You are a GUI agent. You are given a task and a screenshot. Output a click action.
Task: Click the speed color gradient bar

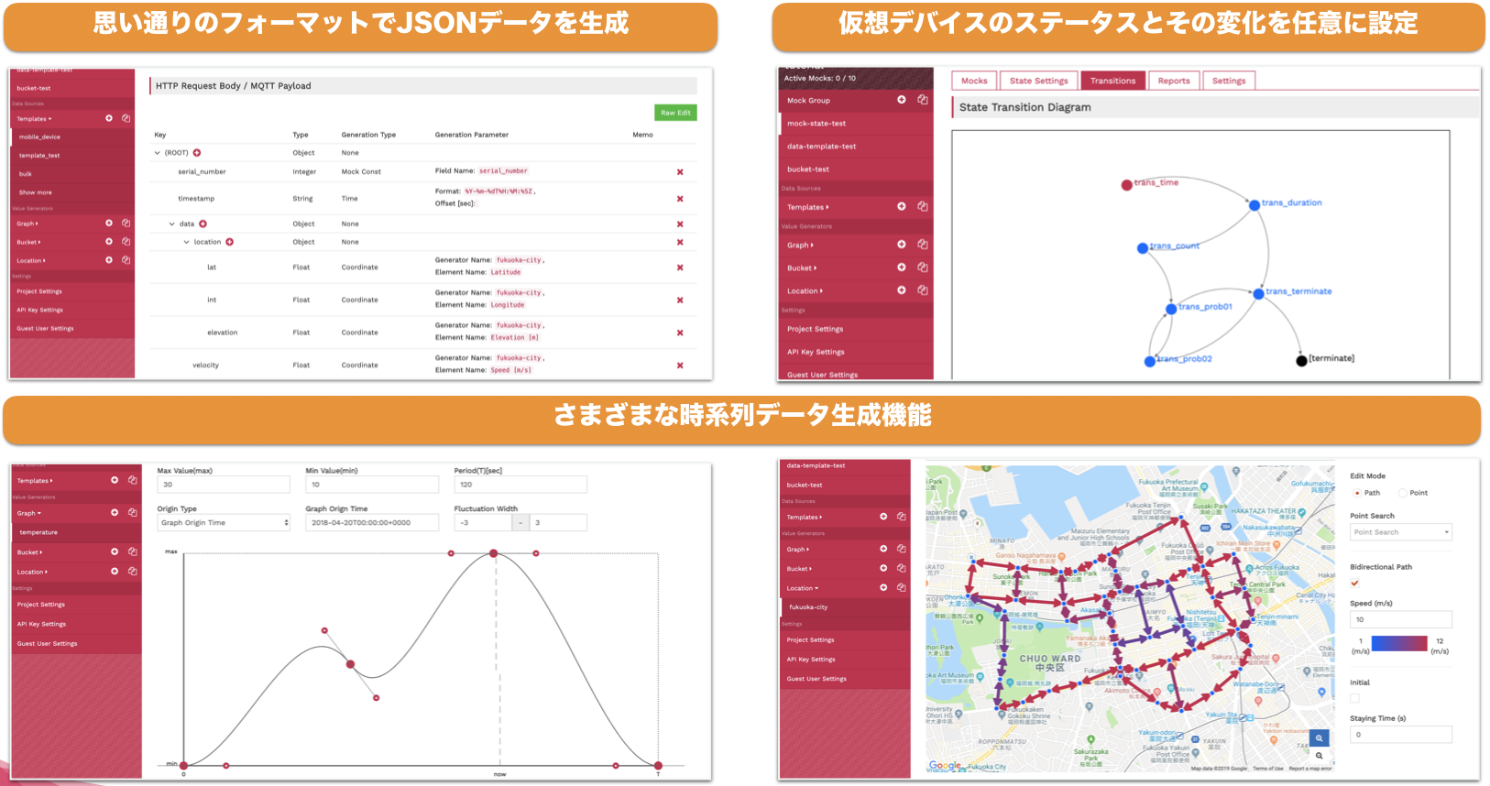pyautogui.click(x=1399, y=644)
